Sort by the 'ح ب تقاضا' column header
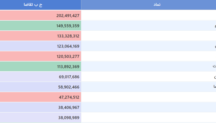 pos(40,5)
